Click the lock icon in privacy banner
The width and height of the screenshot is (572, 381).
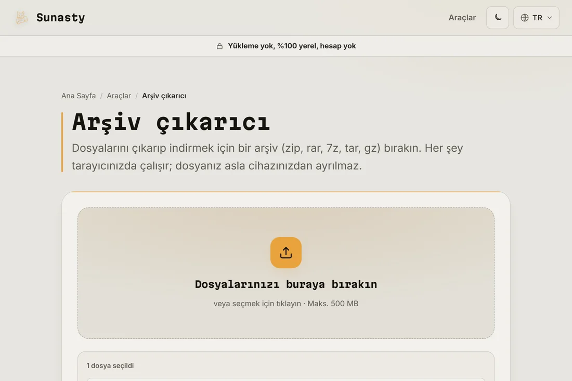[x=219, y=46]
